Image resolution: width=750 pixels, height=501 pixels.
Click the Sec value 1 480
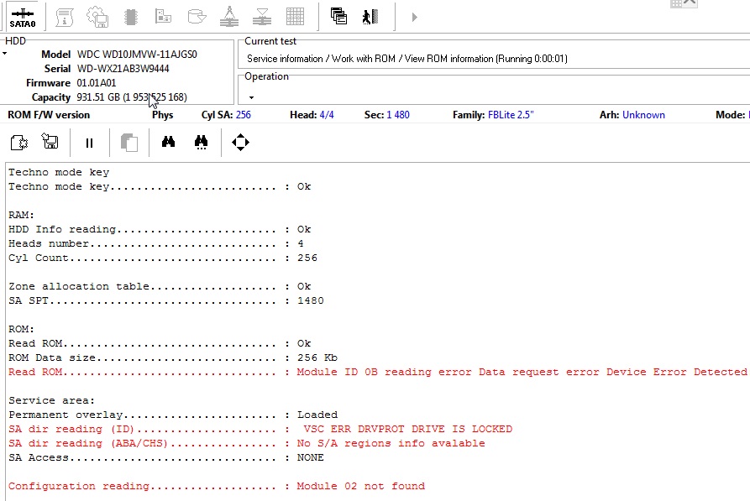coord(398,115)
